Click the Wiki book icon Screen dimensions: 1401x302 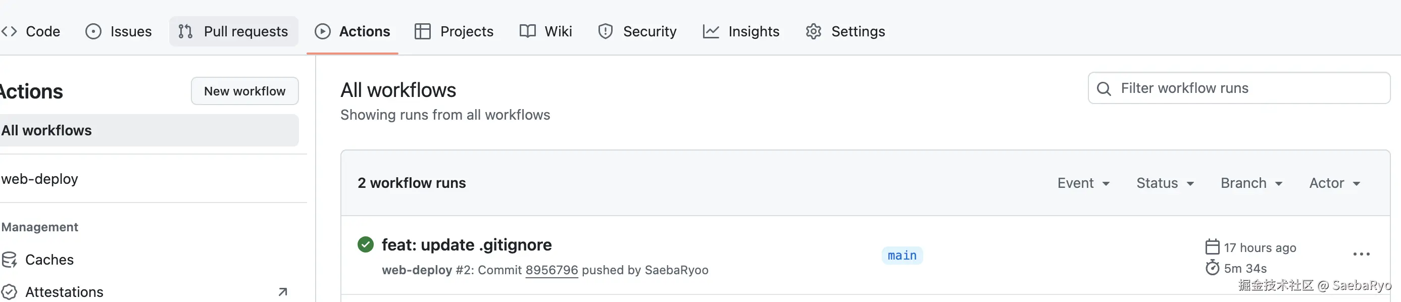pos(527,31)
